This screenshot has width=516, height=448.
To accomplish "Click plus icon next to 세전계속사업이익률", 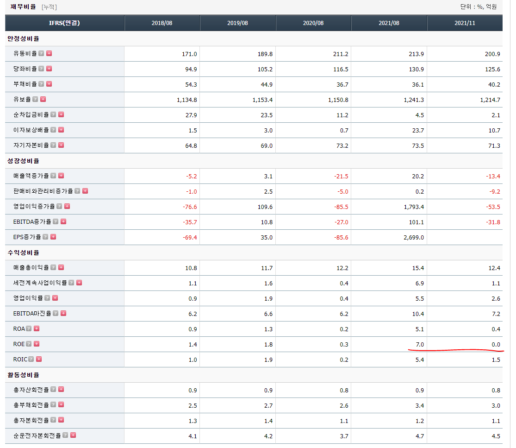I will 79,283.
